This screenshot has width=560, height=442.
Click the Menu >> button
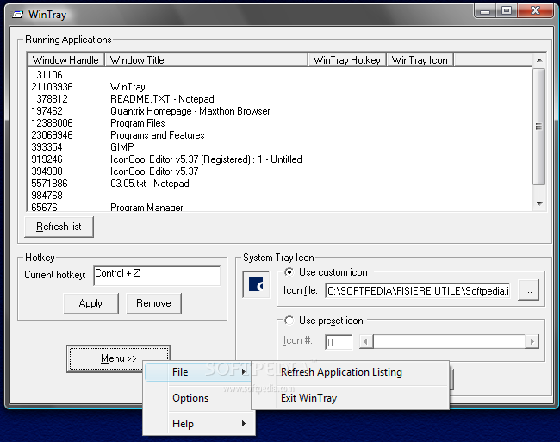point(119,358)
